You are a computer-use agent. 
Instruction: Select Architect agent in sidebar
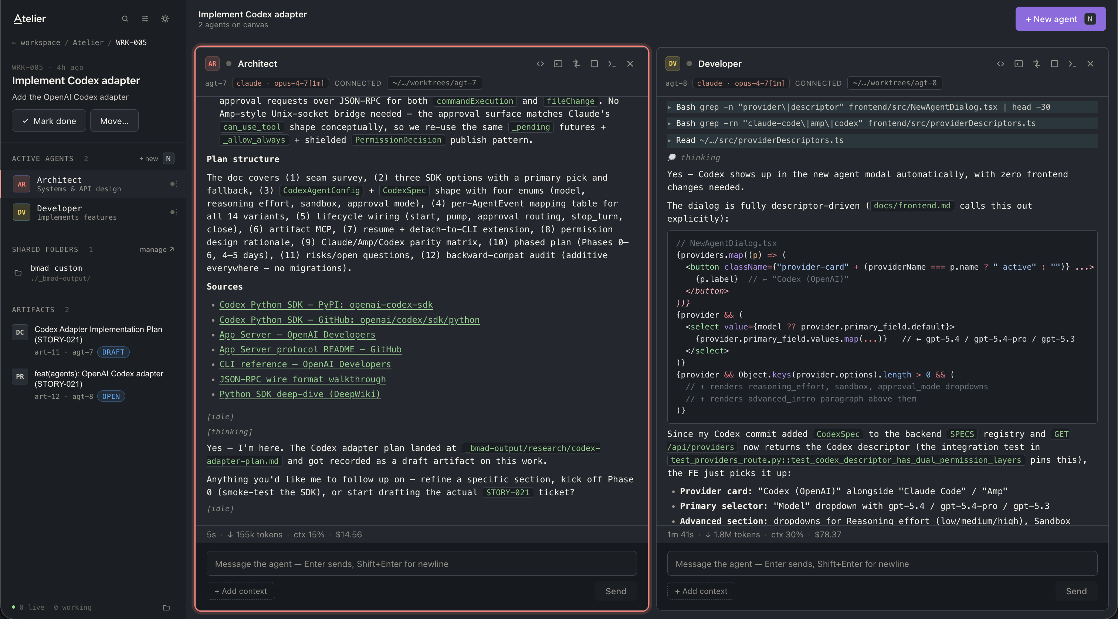point(93,184)
